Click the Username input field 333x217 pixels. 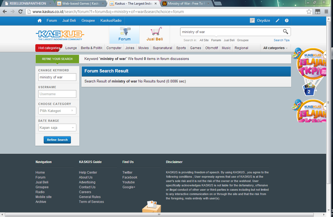[57, 94]
